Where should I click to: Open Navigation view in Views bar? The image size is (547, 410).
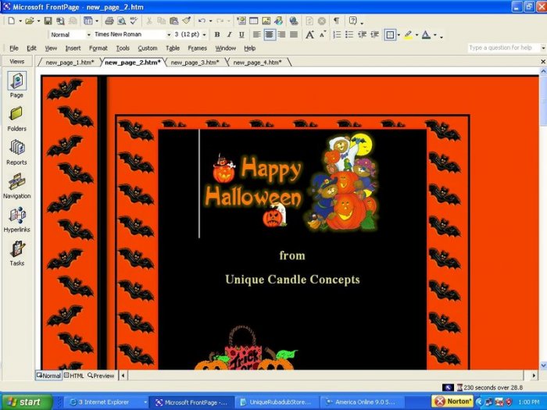16,187
